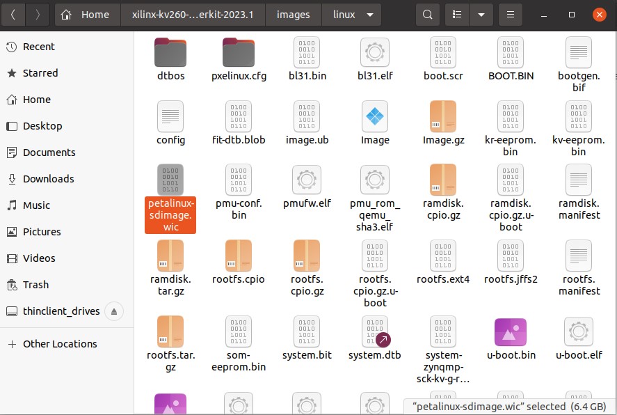Select the petalinux-sdimage.wic thumbnail
The image size is (617, 415).
(170, 180)
